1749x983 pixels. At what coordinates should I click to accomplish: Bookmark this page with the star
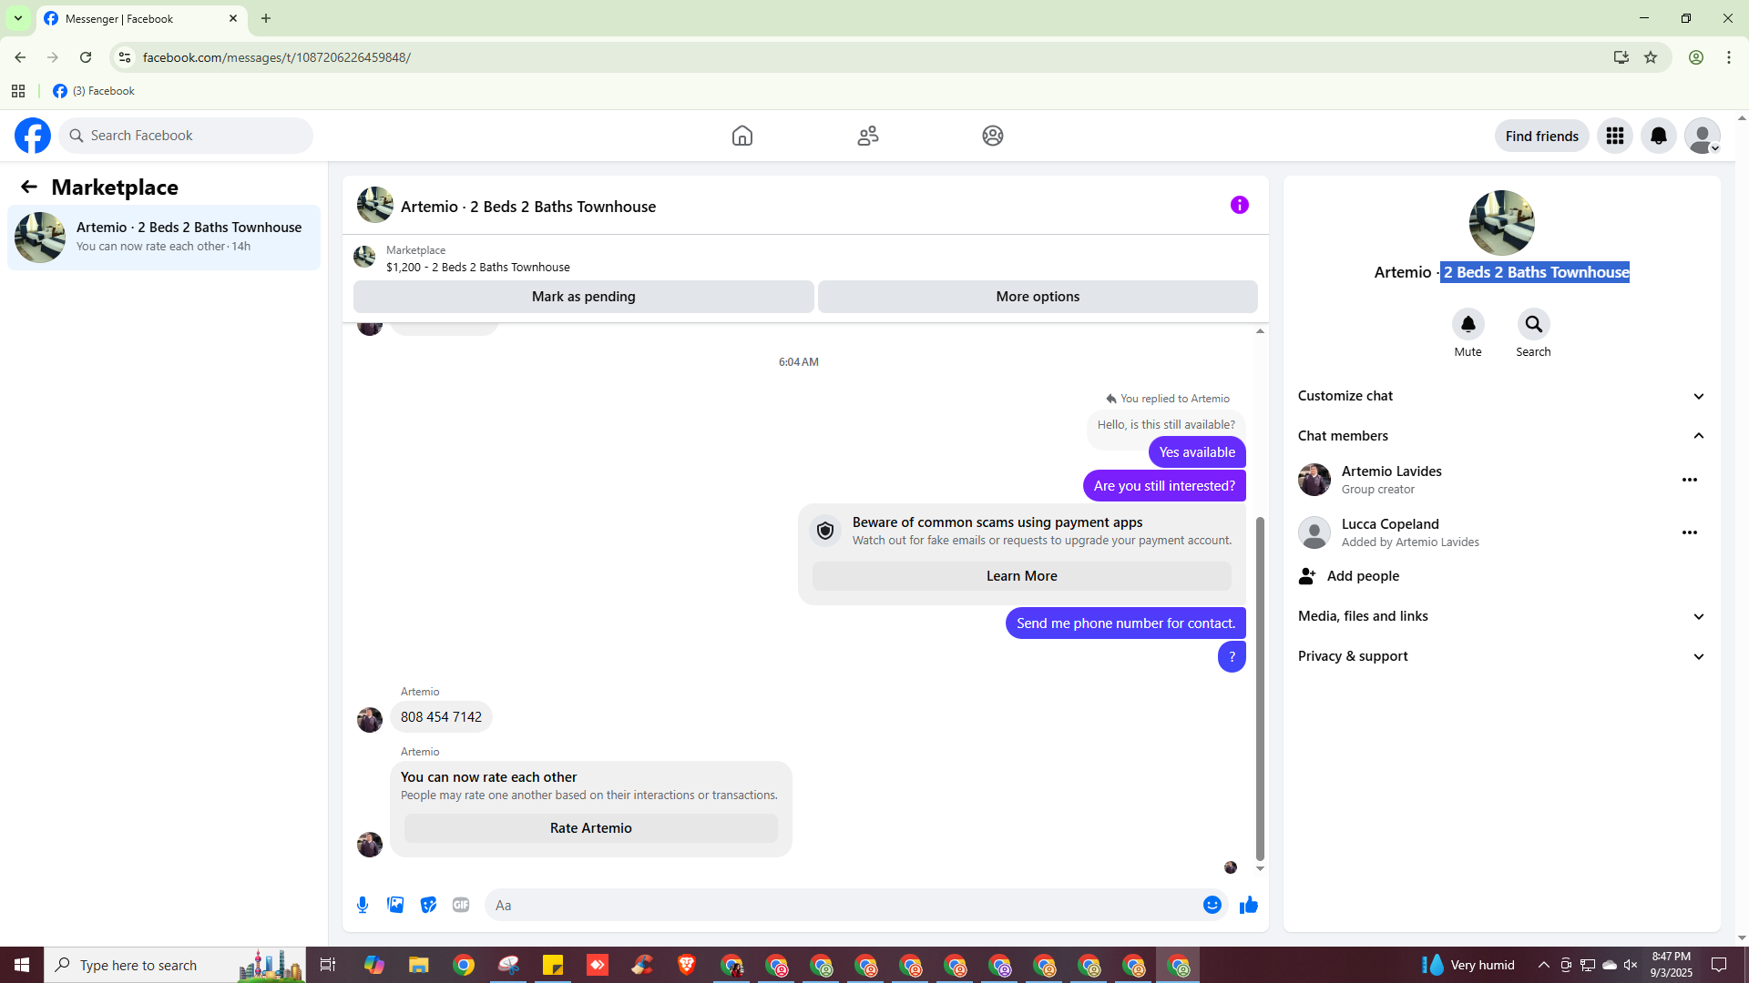click(x=1651, y=57)
